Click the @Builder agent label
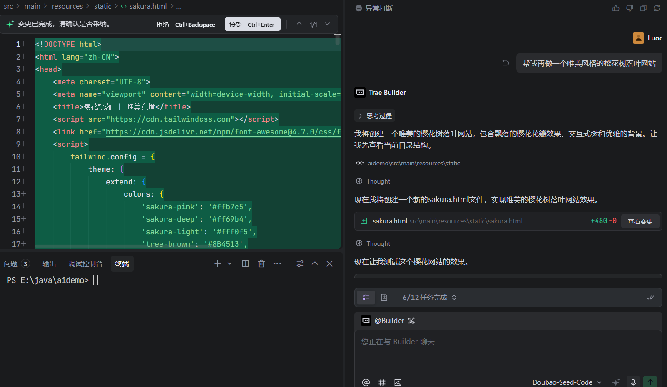 [389, 321]
